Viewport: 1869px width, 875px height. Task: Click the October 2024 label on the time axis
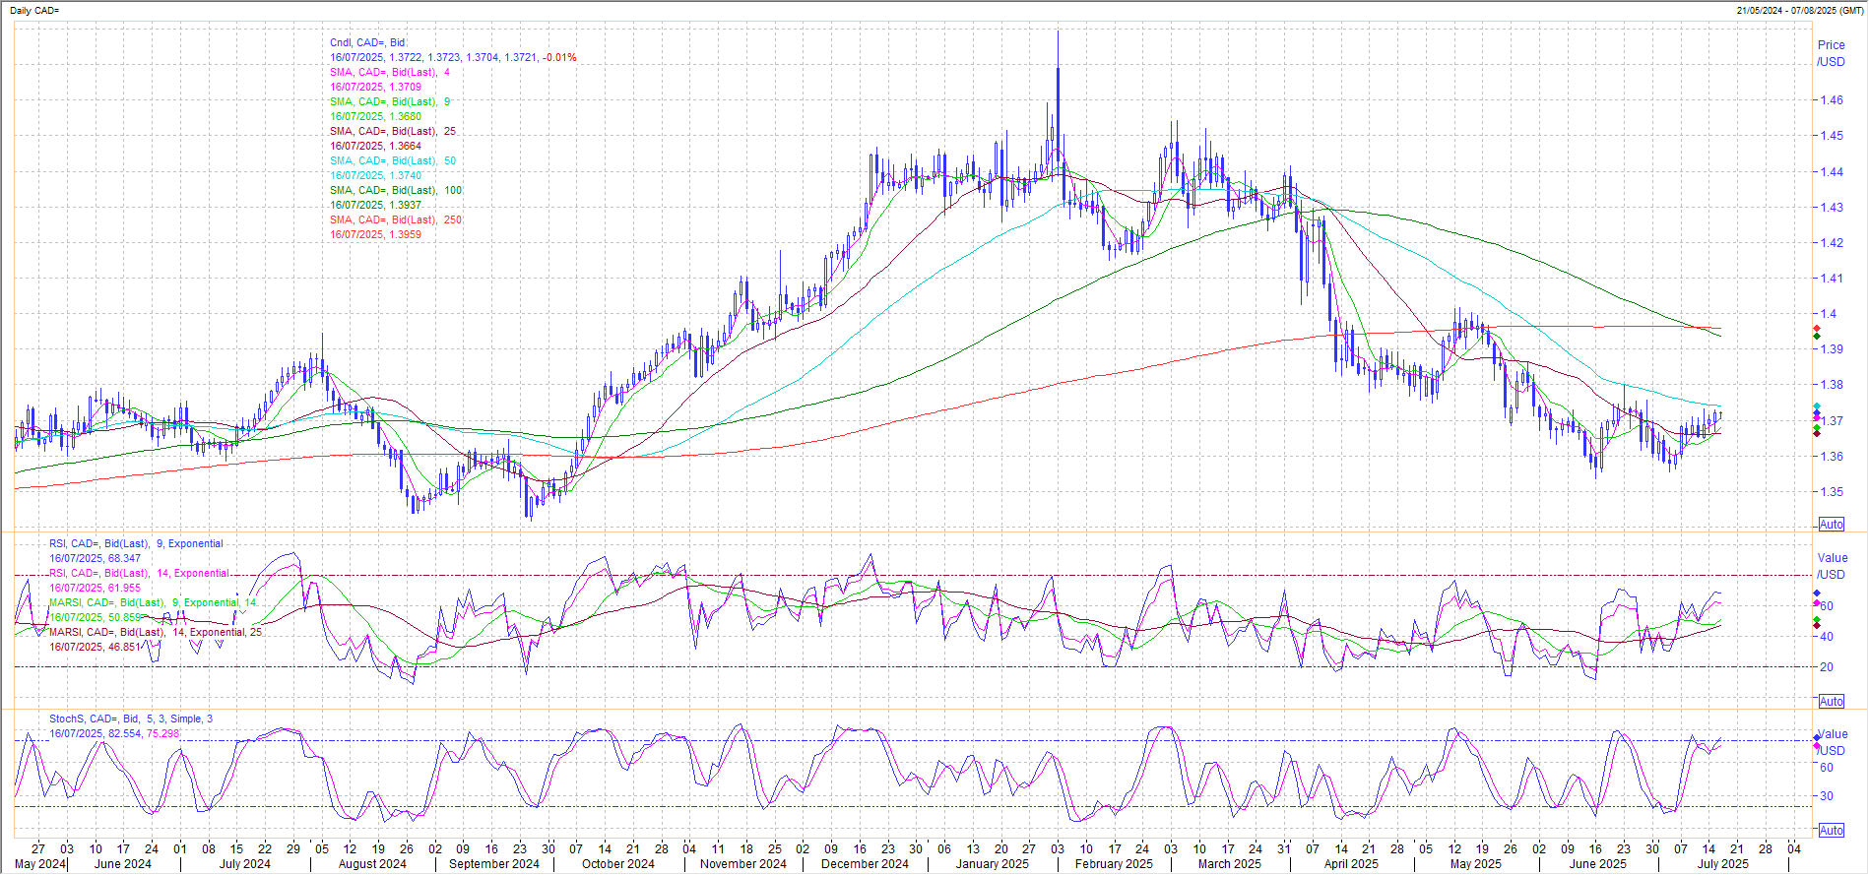point(618,864)
